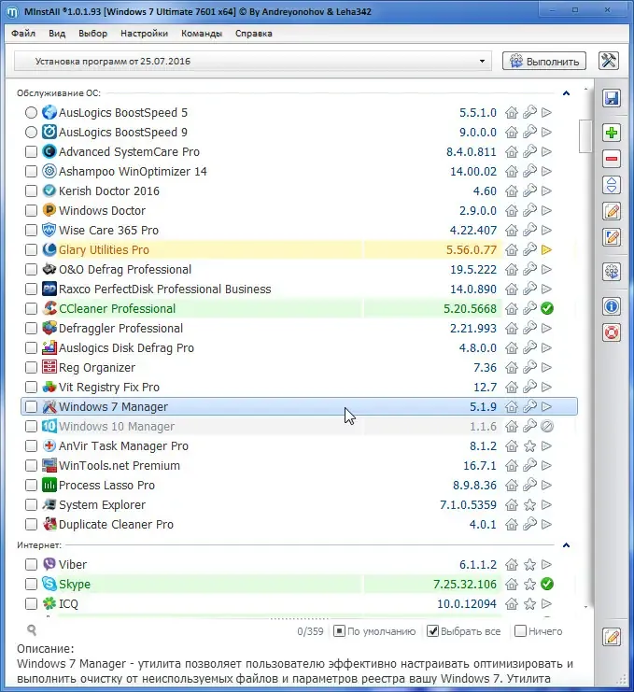Image resolution: width=634 pixels, height=692 pixels.
Task: Click the magnifier search icon at bottom
Action: (32, 629)
